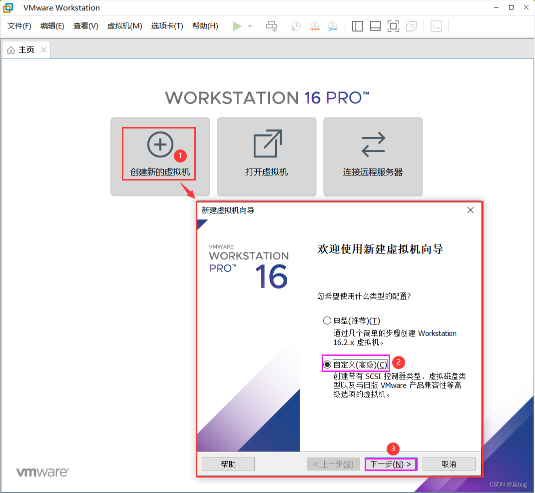Open the 编辑(E) menu
Image resolution: width=535 pixels, height=493 pixels.
[52, 26]
